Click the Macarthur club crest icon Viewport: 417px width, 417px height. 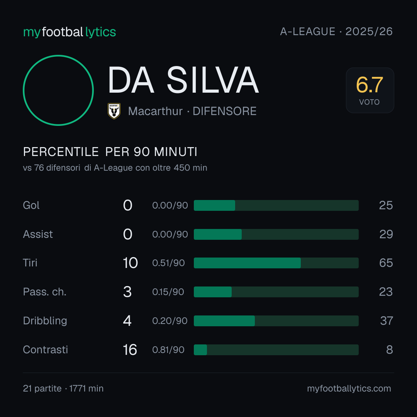coord(114,111)
